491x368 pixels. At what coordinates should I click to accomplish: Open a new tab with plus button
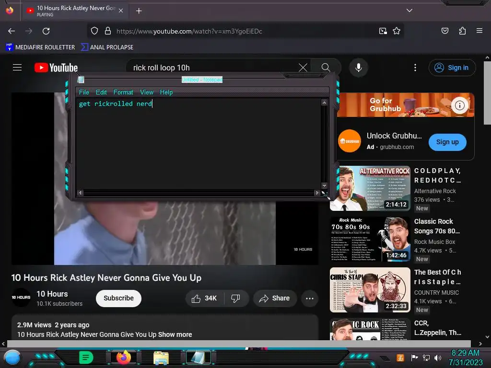[x=139, y=11]
